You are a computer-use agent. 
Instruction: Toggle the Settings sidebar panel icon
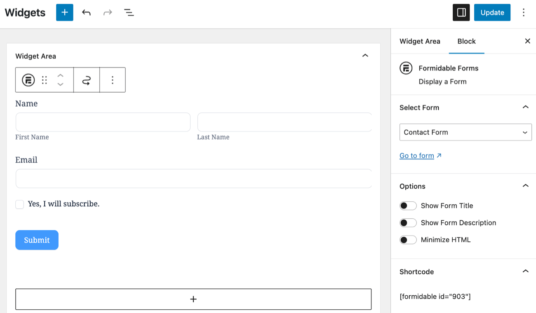[461, 12]
